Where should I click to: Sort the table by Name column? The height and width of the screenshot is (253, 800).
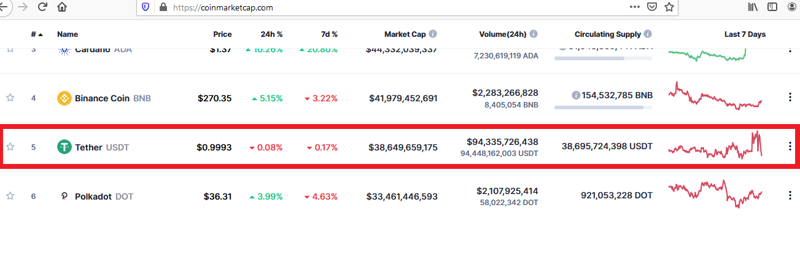68,34
